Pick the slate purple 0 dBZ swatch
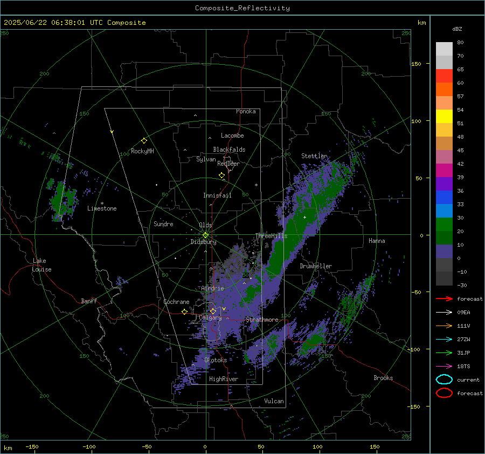Viewport: 485px width, 454px height. [x=444, y=252]
